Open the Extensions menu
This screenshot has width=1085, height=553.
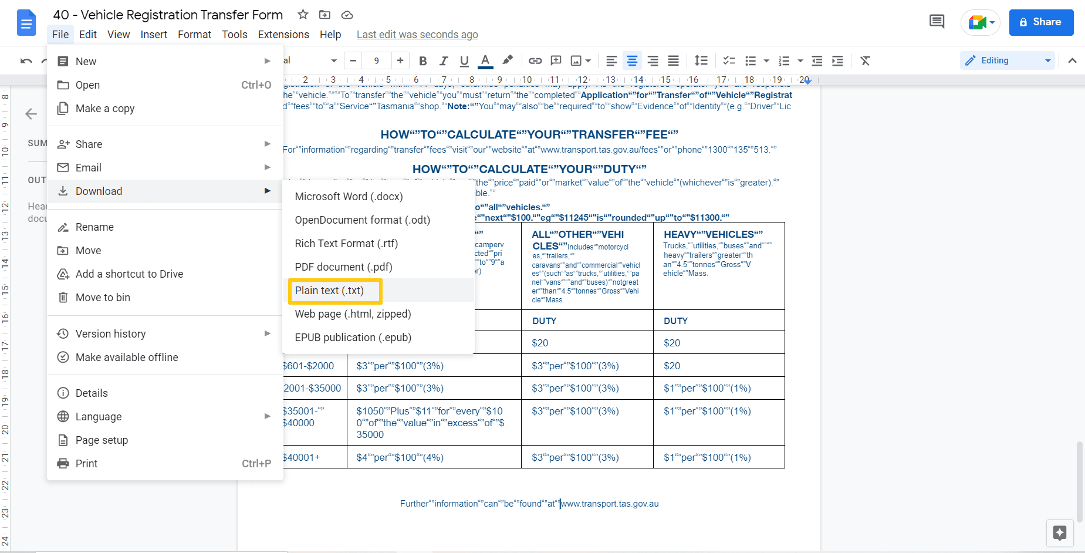283,35
